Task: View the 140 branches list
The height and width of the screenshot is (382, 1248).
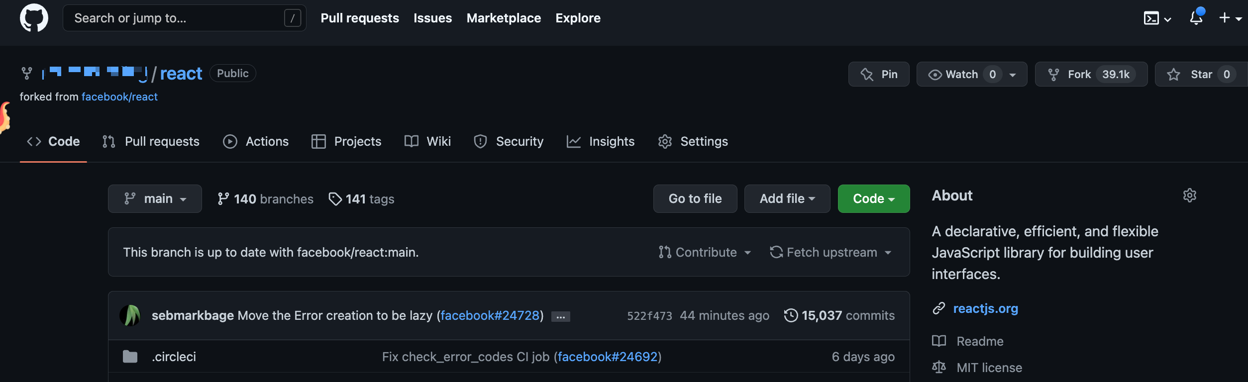Action: tap(265, 199)
